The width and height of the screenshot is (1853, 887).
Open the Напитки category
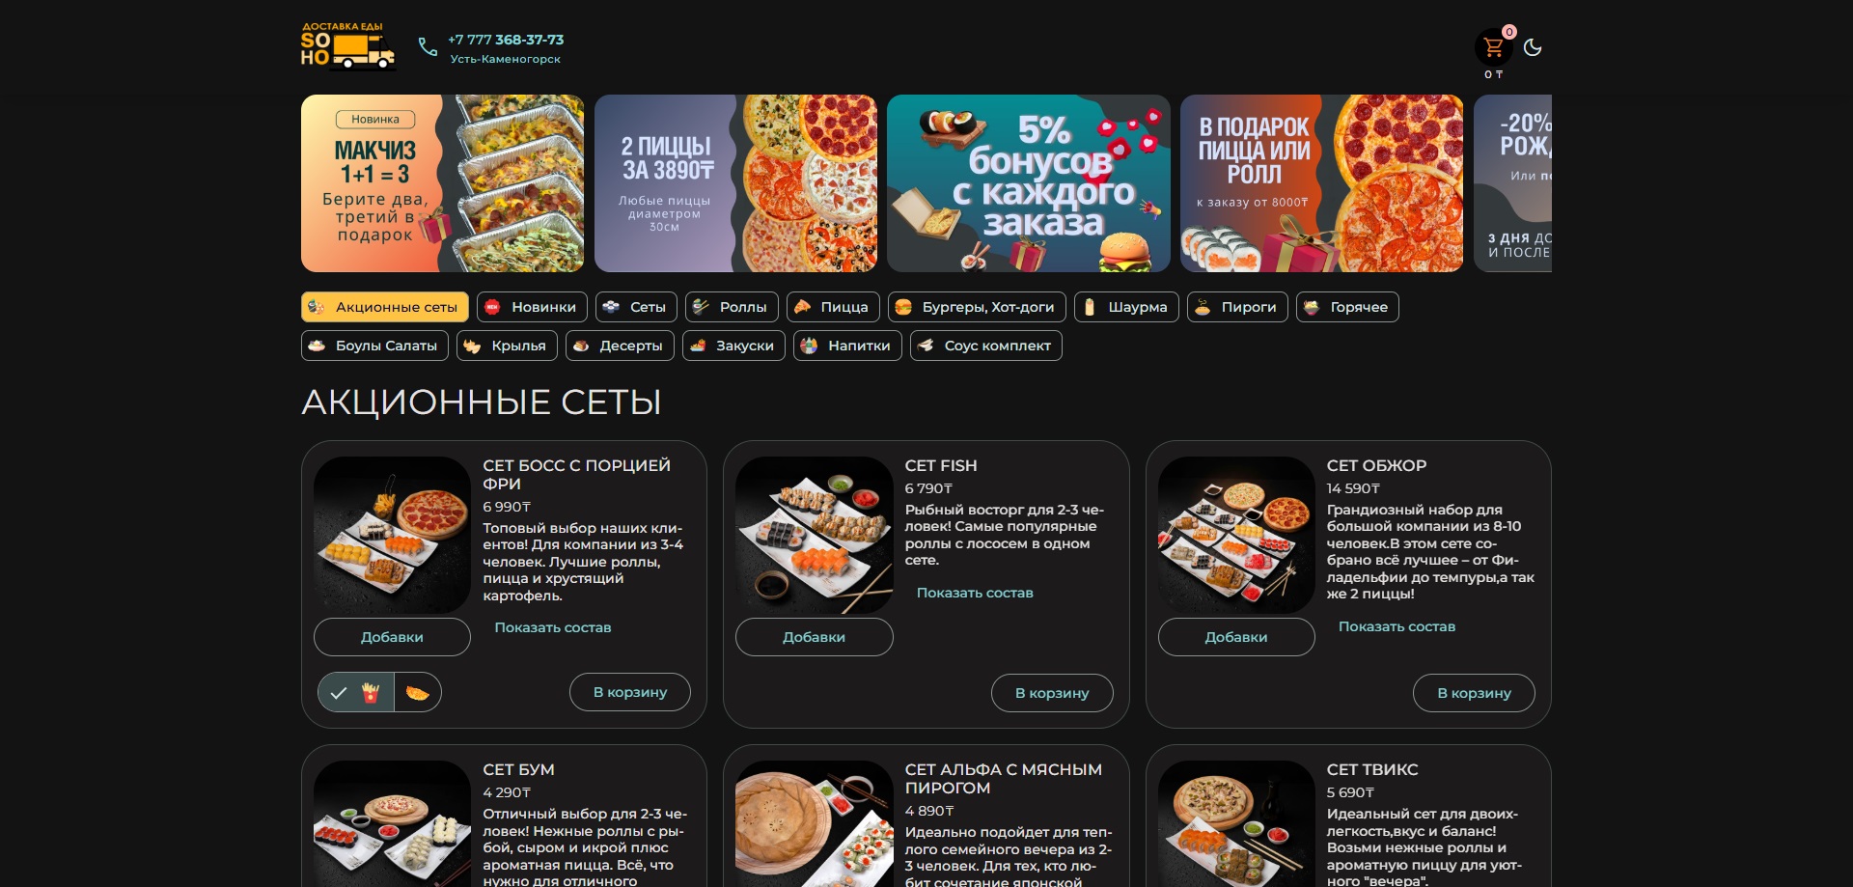pyautogui.click(x=847, y=346)
